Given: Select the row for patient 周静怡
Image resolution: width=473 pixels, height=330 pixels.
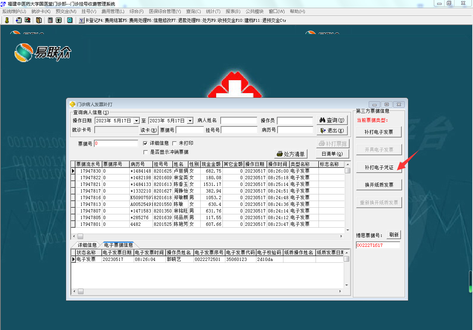Looking at the screenshot, I should pos(208,191).
